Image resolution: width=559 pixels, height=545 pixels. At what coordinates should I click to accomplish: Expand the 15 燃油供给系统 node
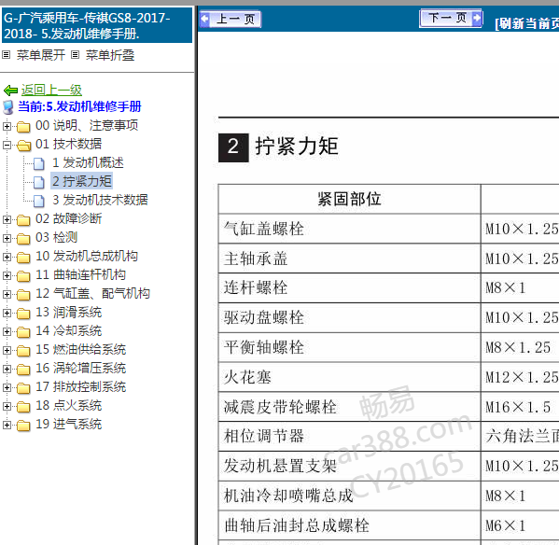[x=7, y=350]
